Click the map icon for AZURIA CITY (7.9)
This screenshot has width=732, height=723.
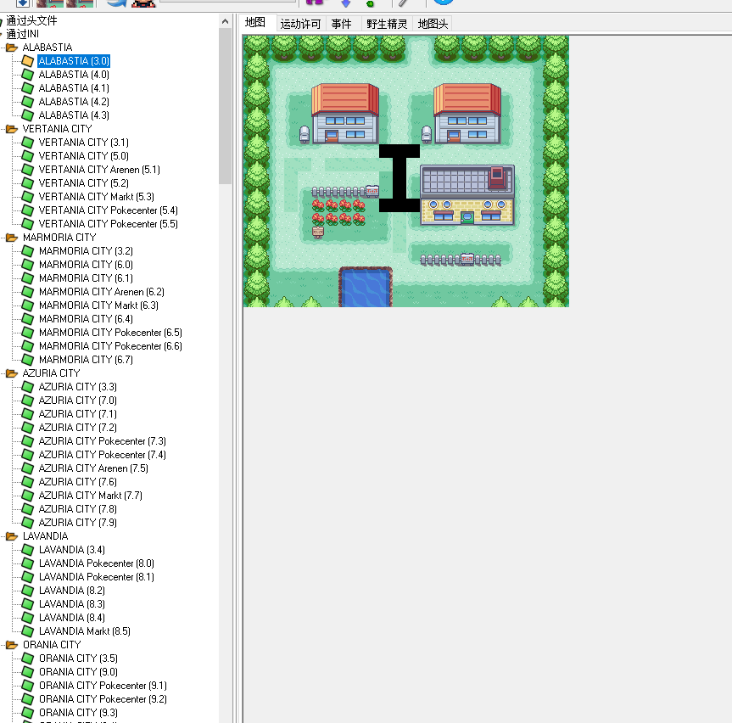pyautogui.click(x=27, y=522)
